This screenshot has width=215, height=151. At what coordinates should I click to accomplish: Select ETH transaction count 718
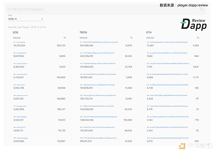(x=197, y=120)
